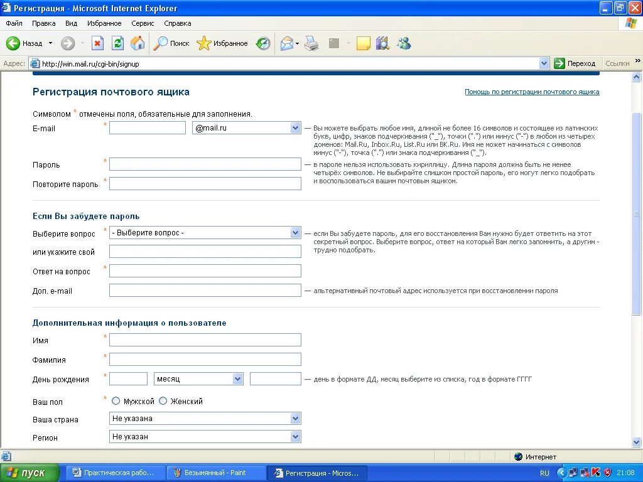Click the пуск Start button

coord(29,473)
